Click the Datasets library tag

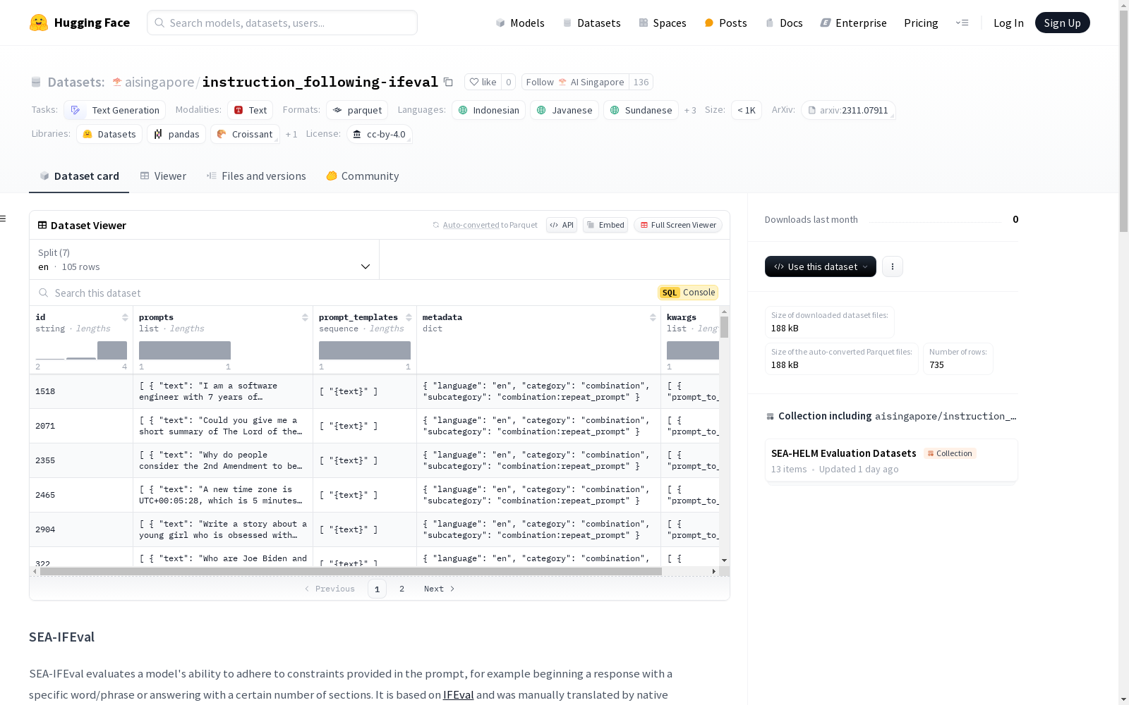[x=109, y=134]
